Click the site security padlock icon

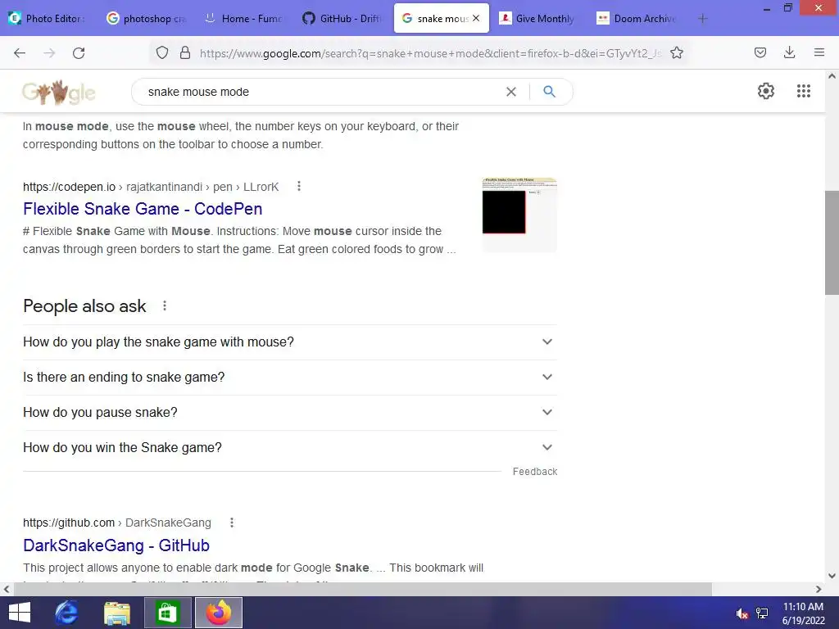185,52
